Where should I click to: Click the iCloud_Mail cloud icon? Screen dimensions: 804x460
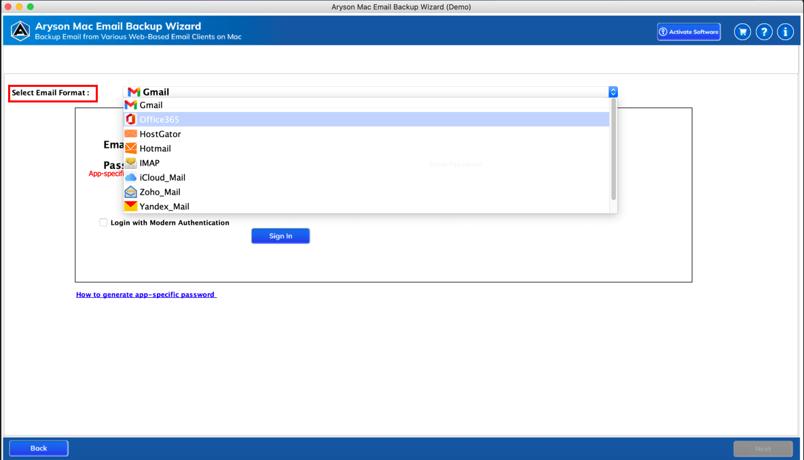pos(131,177)
